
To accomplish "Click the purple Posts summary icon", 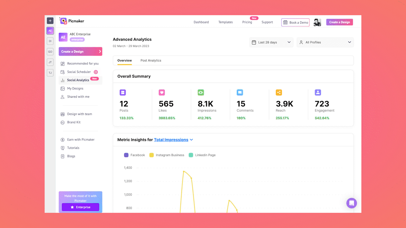I will tap(123, 92).
